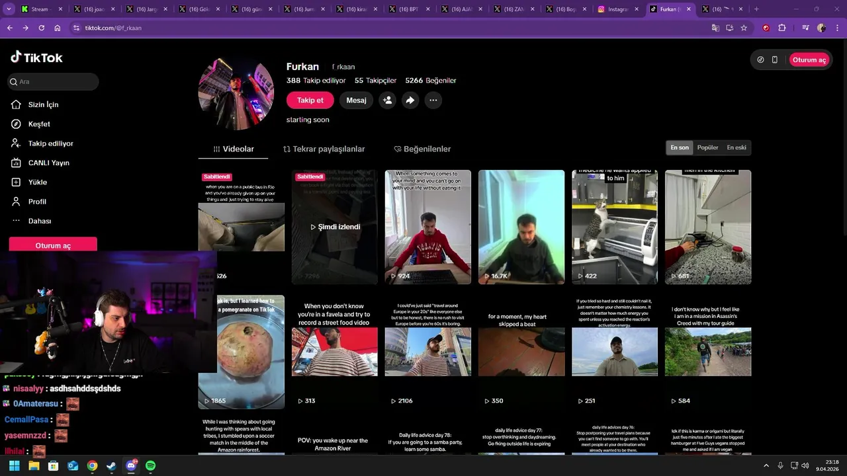Click the Takip et follow button
This screenshot has height=476, width=847.
point(310,100)
